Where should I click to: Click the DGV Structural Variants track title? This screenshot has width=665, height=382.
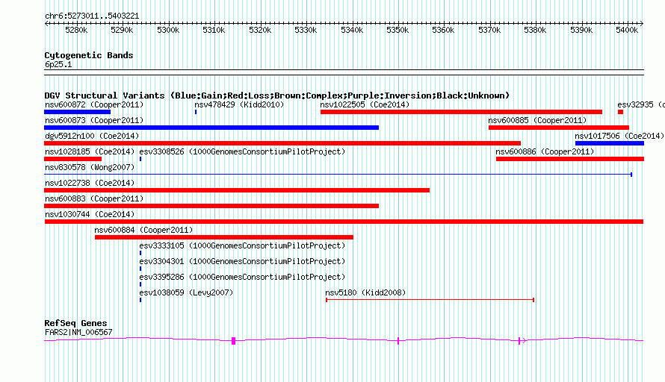point(276,95)
